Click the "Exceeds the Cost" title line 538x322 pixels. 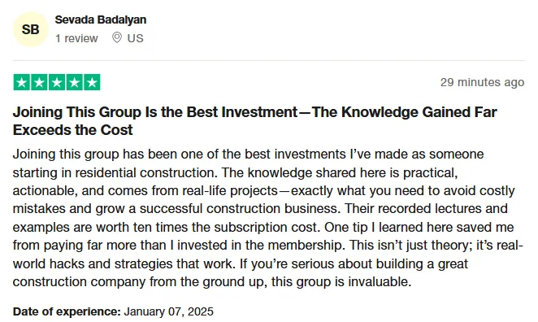[73, 130]
